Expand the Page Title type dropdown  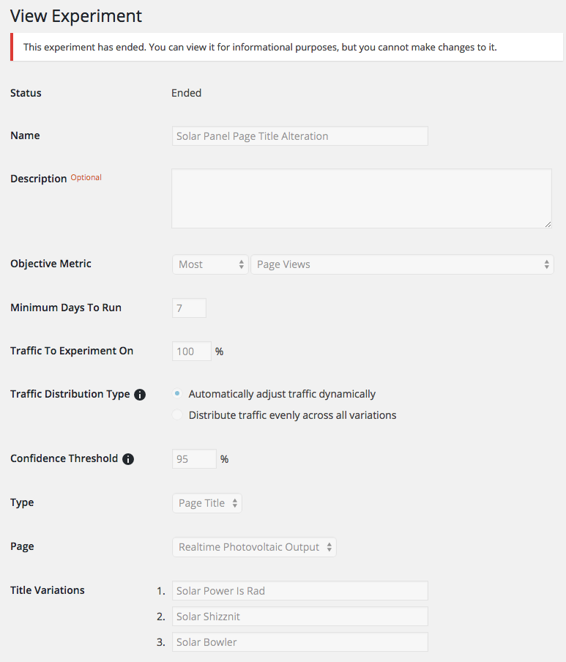pyautogui.click(x=206, y=503)
